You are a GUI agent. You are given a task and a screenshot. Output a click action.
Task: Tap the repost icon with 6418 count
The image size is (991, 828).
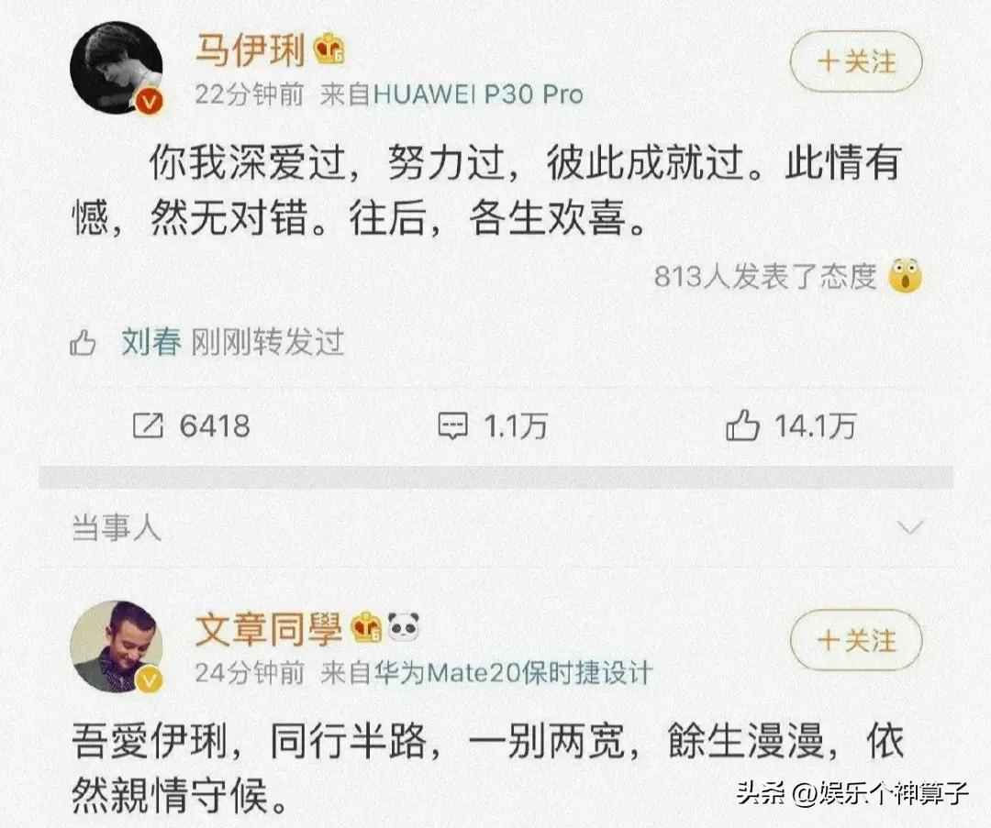pos(148,425)
